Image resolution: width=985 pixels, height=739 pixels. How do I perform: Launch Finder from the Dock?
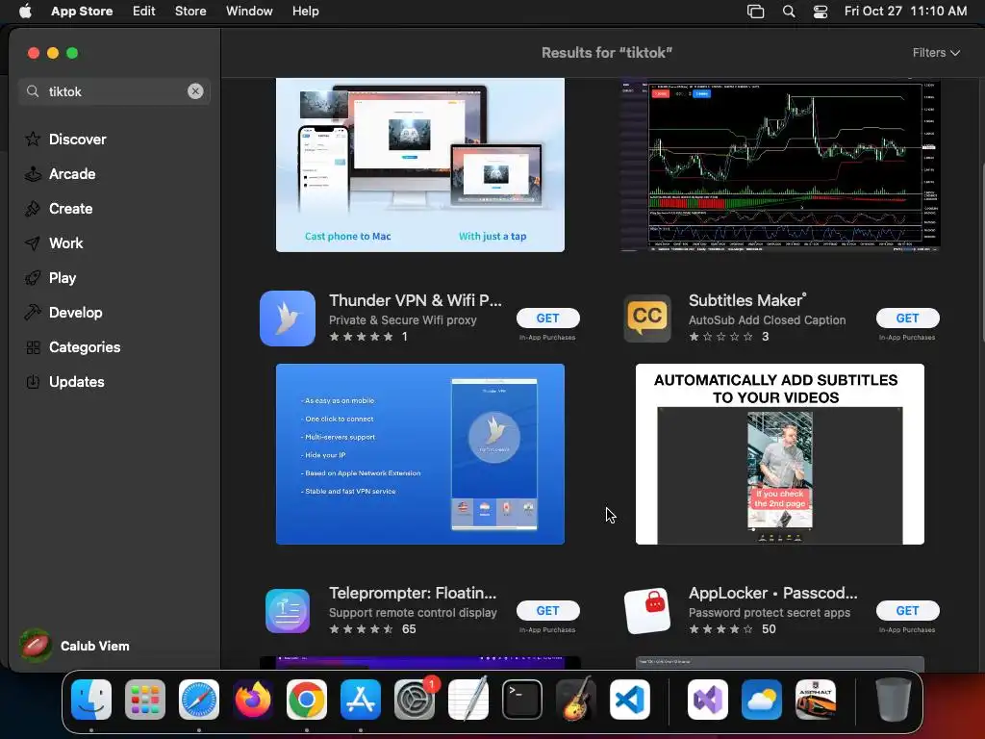[x=91, y=700]
